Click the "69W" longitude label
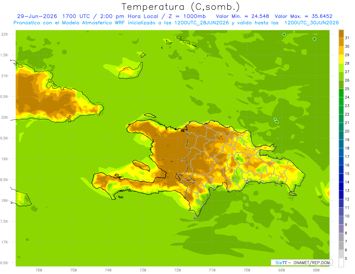 tap(282, 270)
